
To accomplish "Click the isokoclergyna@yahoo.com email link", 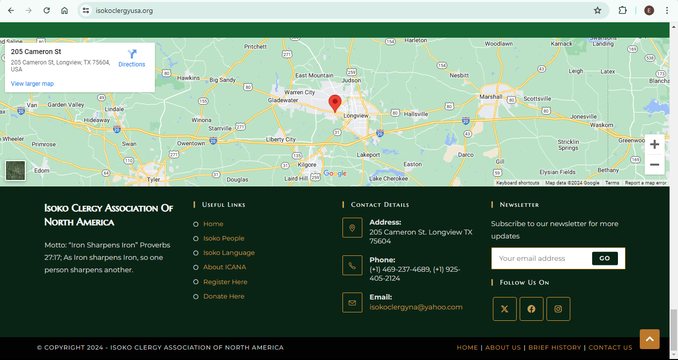I will click(x=415, y=307).
